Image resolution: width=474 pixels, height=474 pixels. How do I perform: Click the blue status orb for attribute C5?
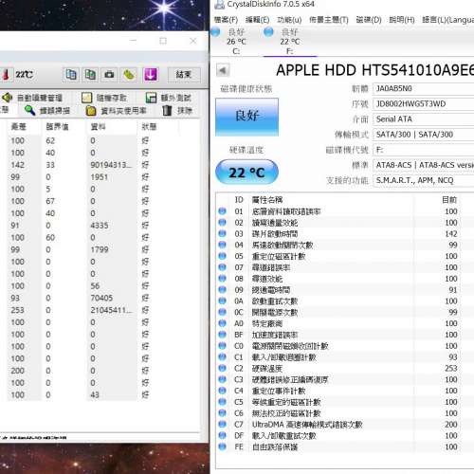pyautogui.click(x=223, y=402)
